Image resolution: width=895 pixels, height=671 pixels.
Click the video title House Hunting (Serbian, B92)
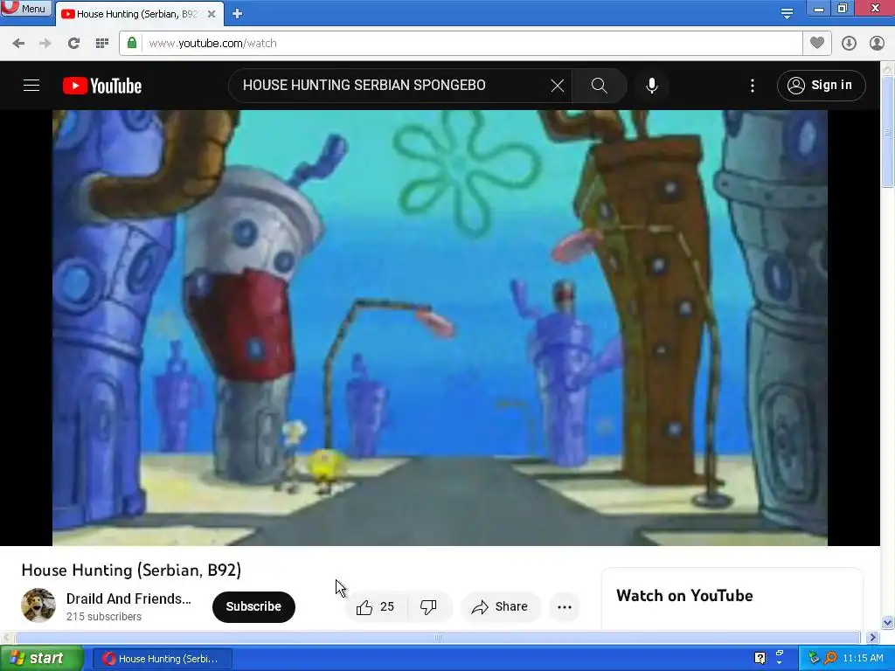[x=131, y=570]
